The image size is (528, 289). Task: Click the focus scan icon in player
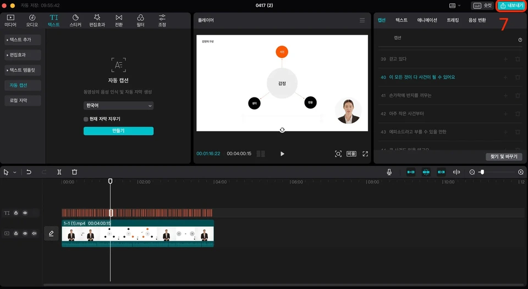[x=338, y=154]
